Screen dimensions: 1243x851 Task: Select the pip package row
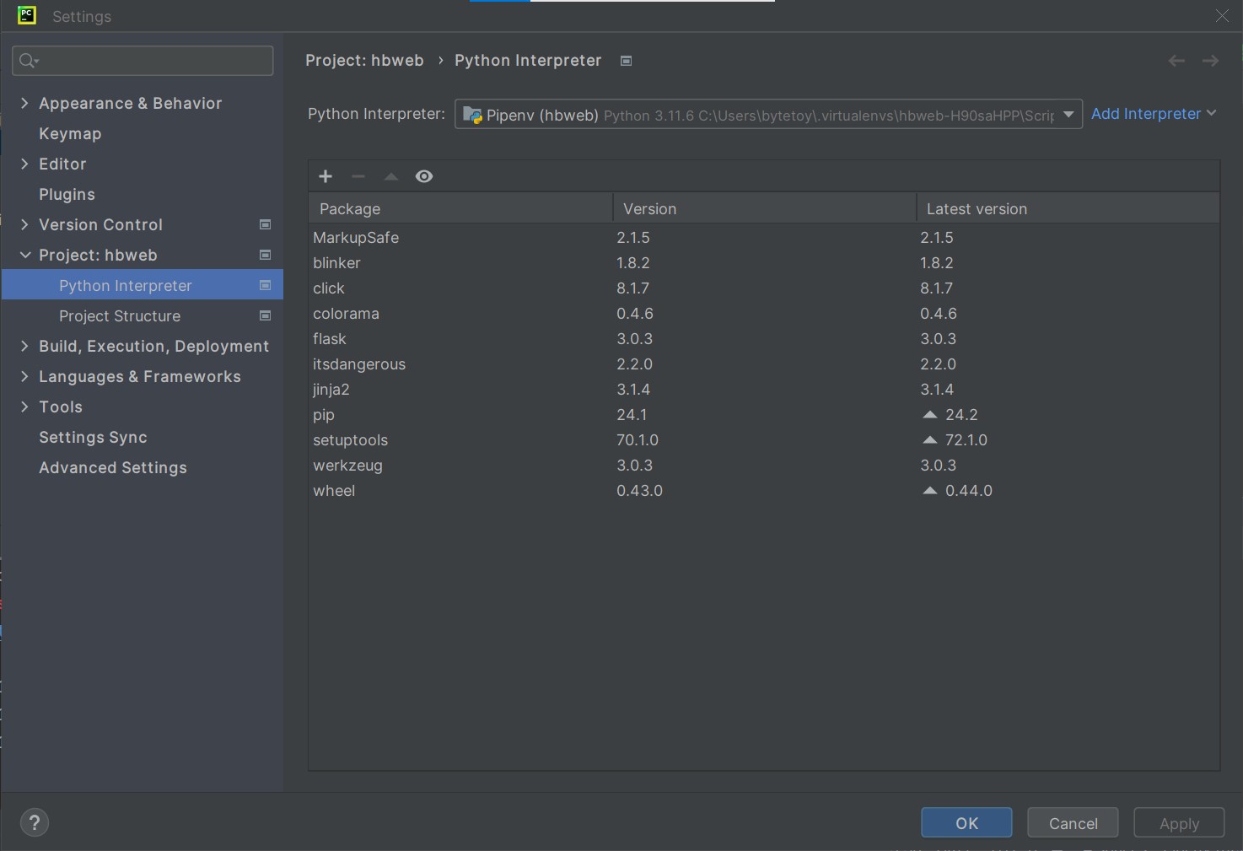[x=764, y=414]
